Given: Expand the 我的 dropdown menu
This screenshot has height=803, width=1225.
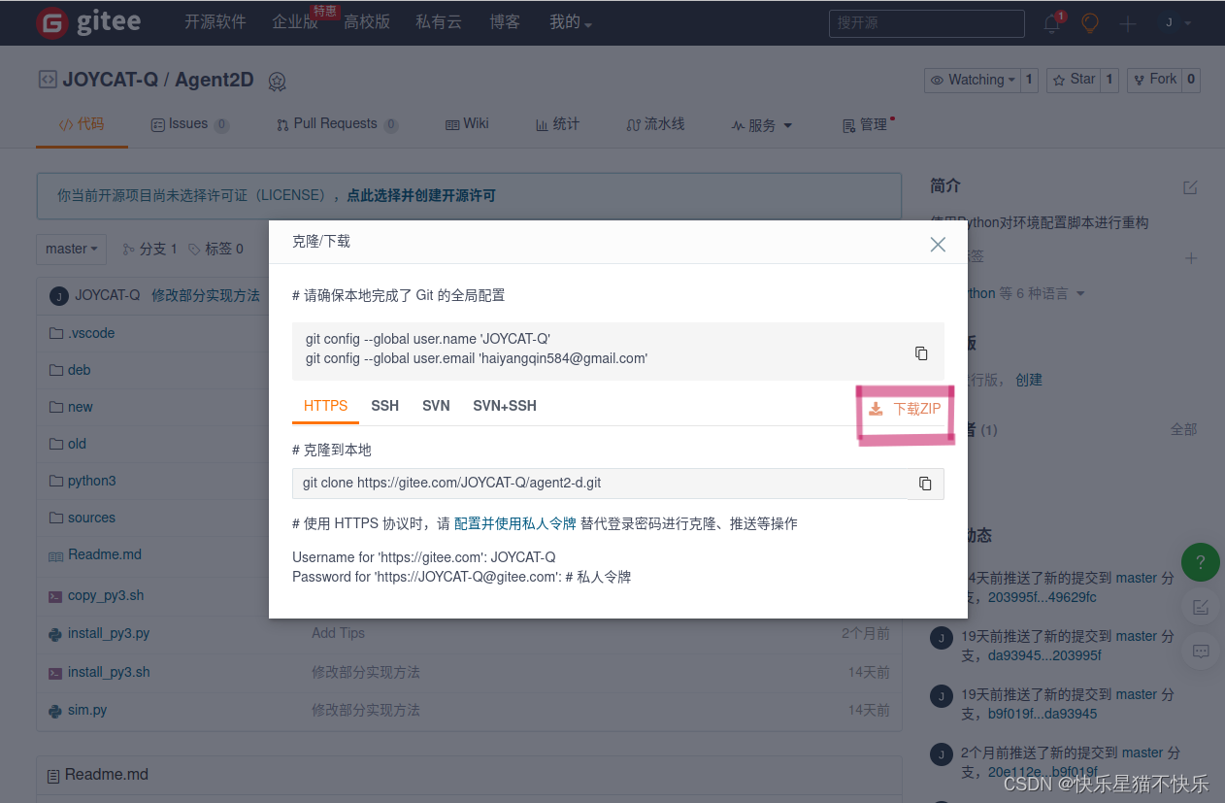Looking at the screenshot, I should pos(571,22).
